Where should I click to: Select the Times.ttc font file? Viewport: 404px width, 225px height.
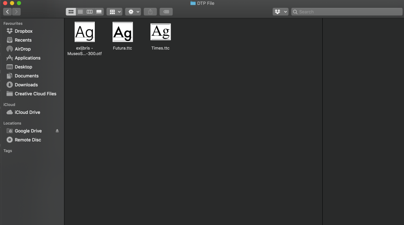(160, 32)
